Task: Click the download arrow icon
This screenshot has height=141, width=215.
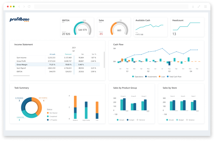Action: click(193, 6)
